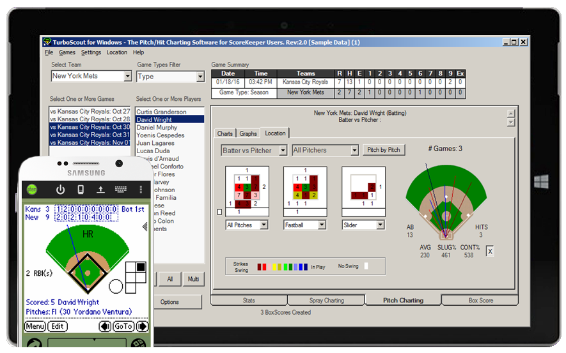Switch to the Spray Charting tab

click(x=326, y=301)
